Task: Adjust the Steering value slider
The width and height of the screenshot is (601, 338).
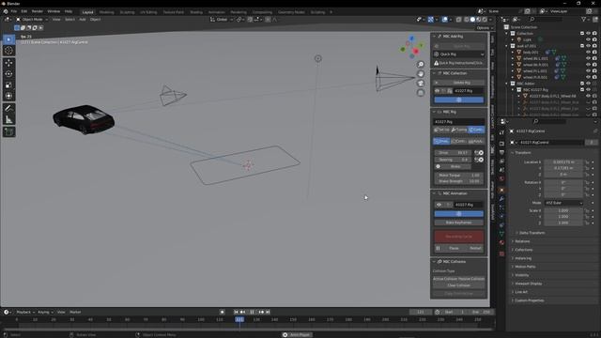Action: [x=453, y=160]
